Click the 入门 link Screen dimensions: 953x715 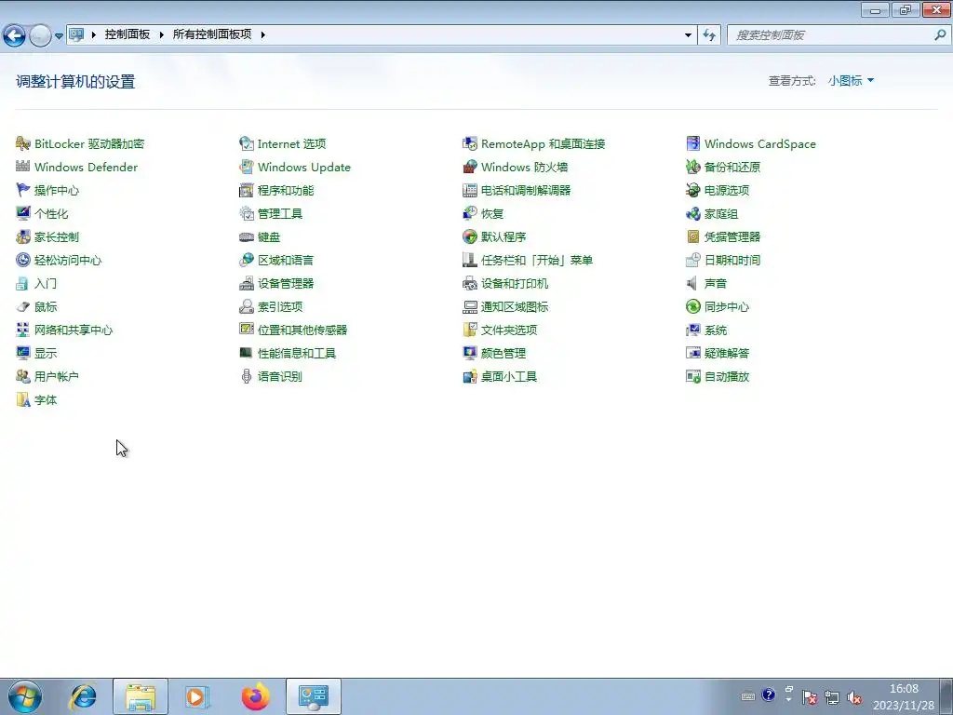coord(46,283)
